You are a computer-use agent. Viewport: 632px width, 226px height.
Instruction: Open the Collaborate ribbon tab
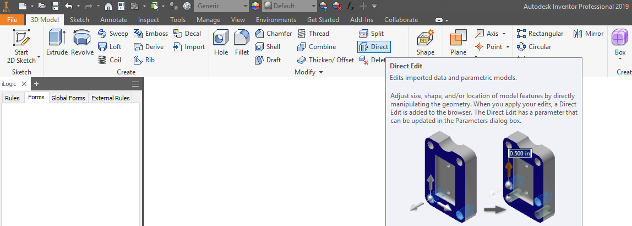tap(401, 20)
